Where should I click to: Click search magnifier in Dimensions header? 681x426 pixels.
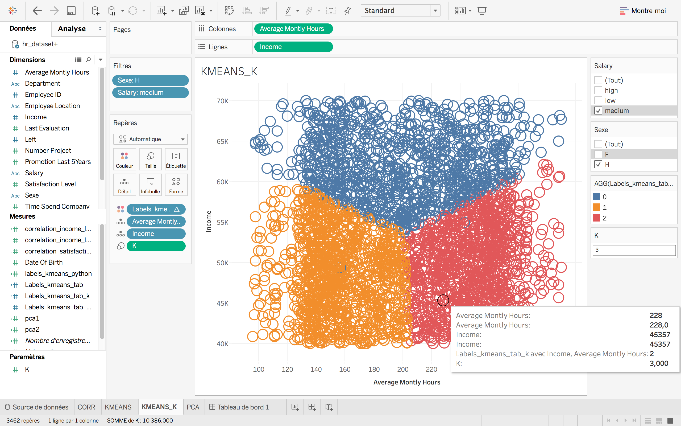[x=88, y=59]
